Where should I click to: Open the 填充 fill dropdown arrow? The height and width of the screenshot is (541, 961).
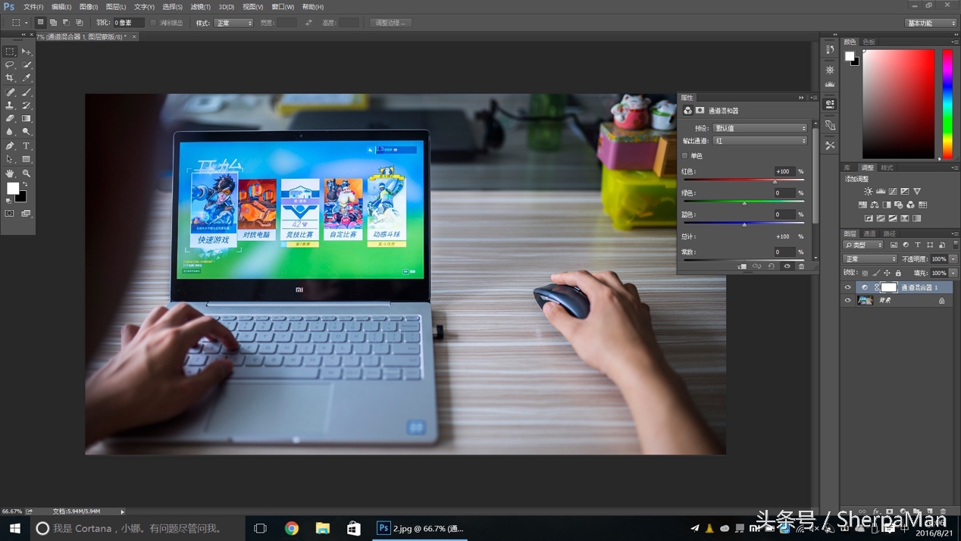coord(953,273)
